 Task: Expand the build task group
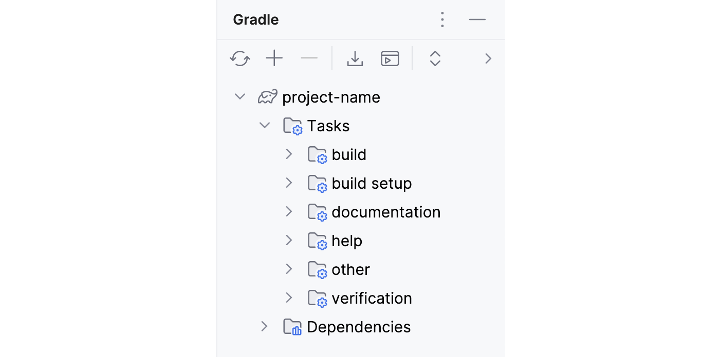click(x=289, y=154)
